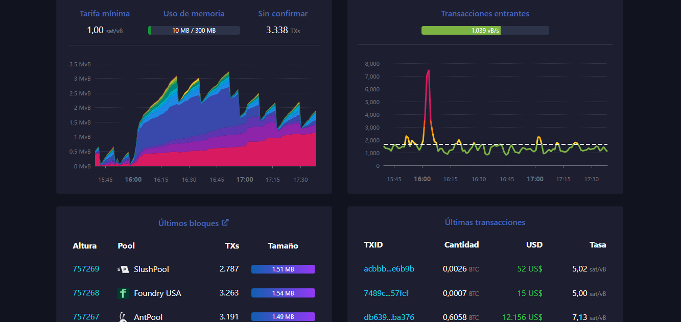Image resolution: width=681 pixels, height=322 pixels.
Task: Click the 3.5 MvB axis label
Action: pos(80,64)
